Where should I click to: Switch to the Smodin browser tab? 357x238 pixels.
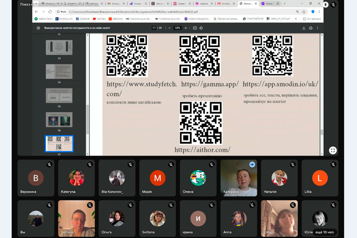(x=226, y=4)
